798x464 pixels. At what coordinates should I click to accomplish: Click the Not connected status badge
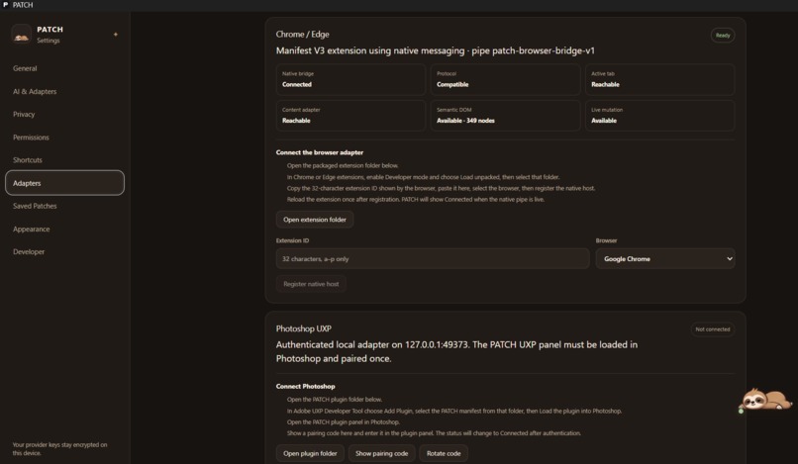[713, 329]
